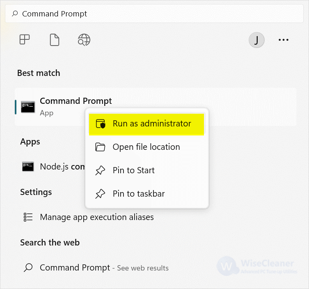The height and width of the screenshot is (289, 309).
Task: Select the Web search filter icon
Action: click(x=84, y=40)
